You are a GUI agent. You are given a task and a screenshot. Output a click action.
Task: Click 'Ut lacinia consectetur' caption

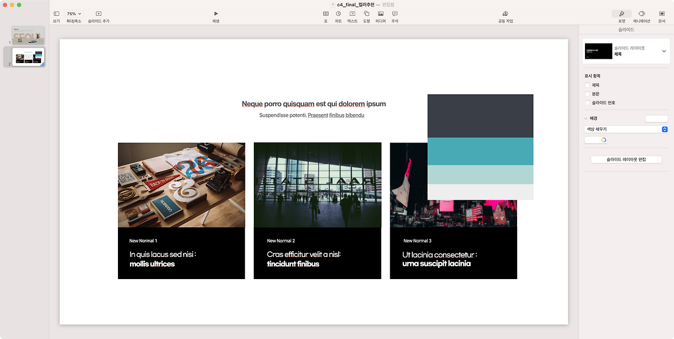(x=440, y=255)
